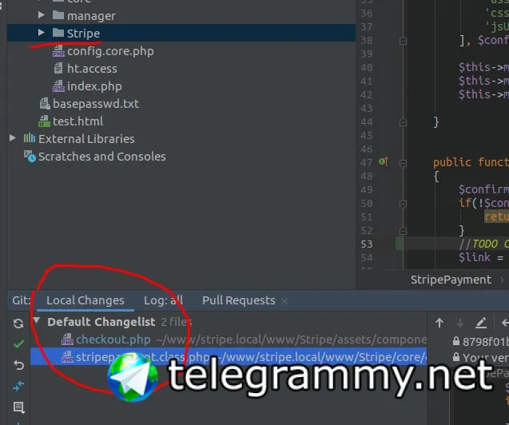Go to next difference arrow down
Image resolution: width=509 pixels, height=425 pixels.
coord(460,323)
